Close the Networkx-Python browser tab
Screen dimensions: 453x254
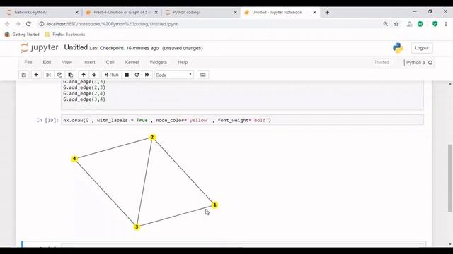tap(76, 13)
